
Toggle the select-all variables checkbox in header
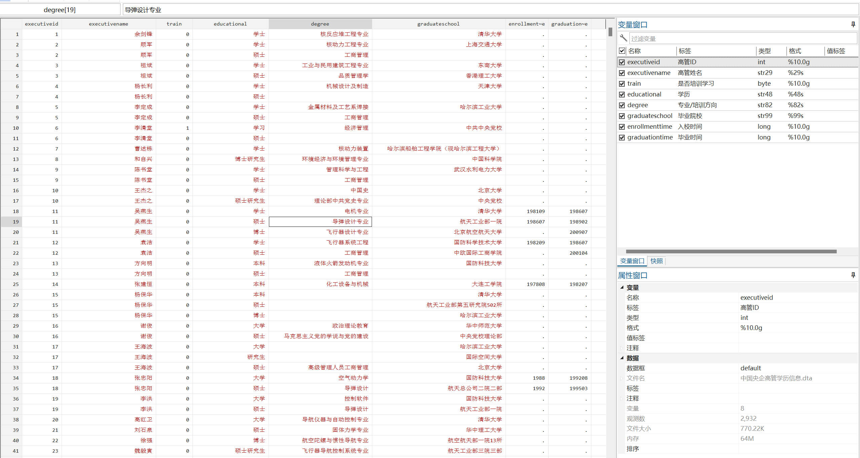pos(622,51)
